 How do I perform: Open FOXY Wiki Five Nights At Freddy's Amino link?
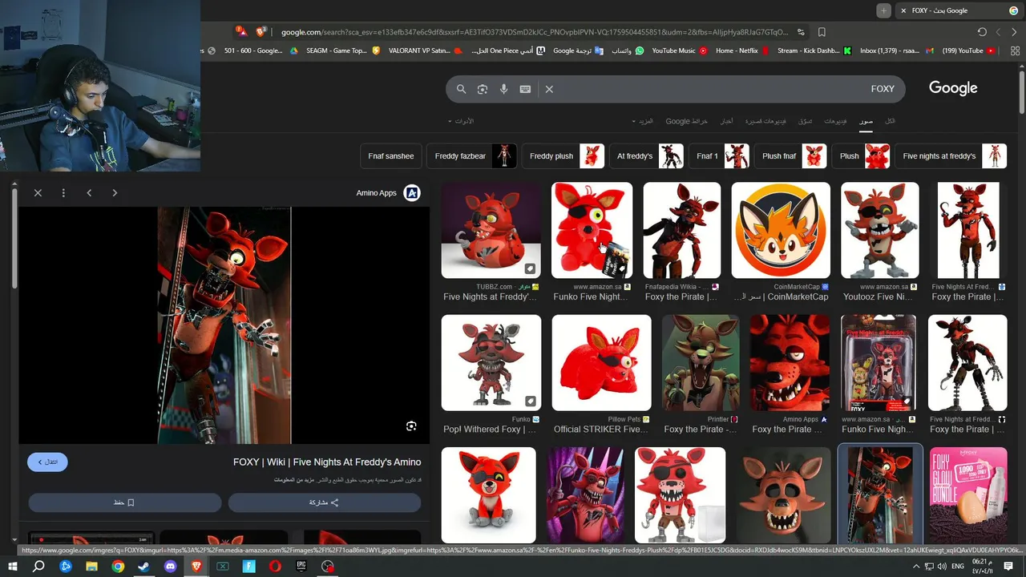pyautogui.click(x=327, y=462)
